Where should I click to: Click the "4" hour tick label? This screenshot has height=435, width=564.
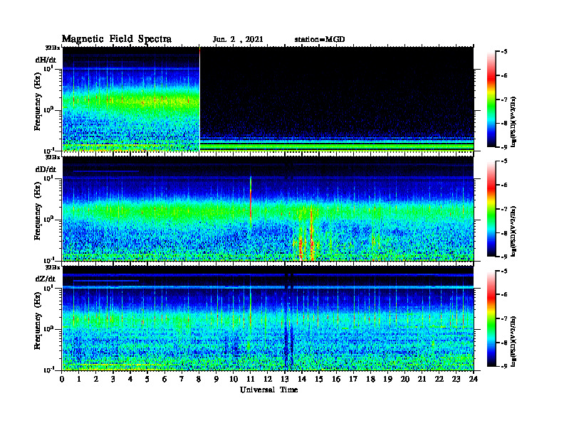click(x=130, y=380)
